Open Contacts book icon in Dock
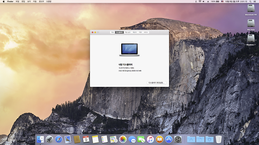Image resolution: width=259 pixels, height=145 pixels. pos(77,139)
